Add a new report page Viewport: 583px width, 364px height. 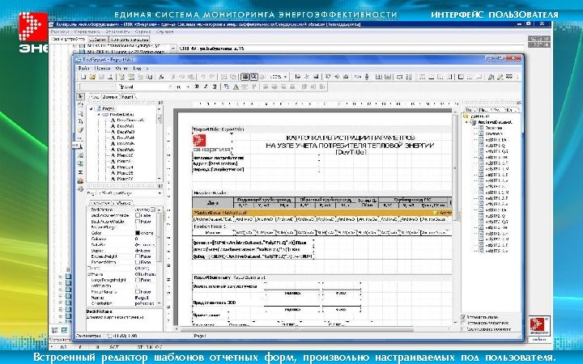click(122, 77)
